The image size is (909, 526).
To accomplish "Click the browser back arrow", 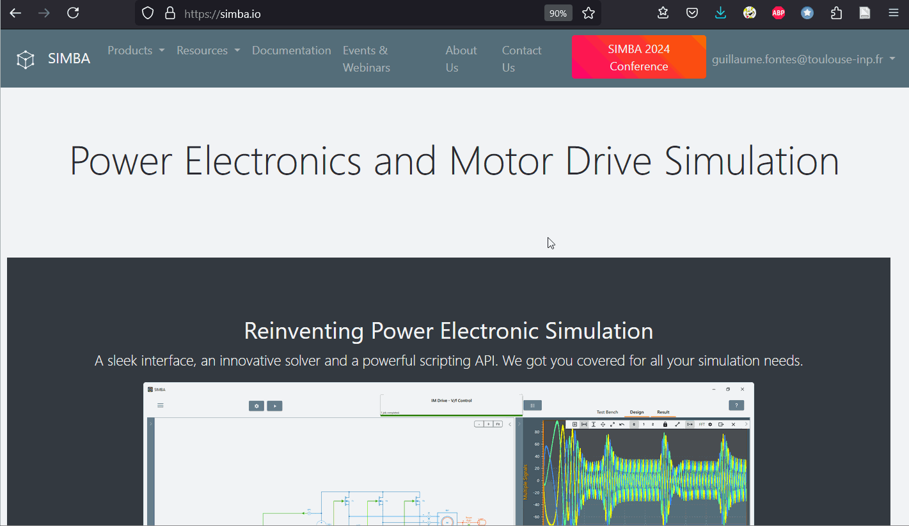I will point(15,13).
